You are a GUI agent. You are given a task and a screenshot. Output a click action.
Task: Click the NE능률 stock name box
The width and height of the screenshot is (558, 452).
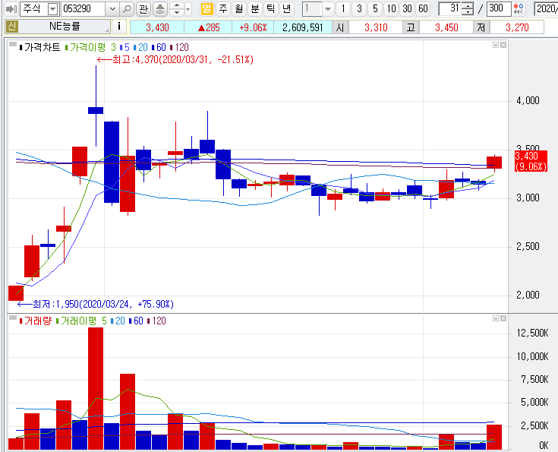[65, 27]
